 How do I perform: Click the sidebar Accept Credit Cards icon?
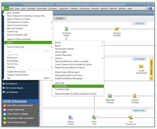pos(5,110)
